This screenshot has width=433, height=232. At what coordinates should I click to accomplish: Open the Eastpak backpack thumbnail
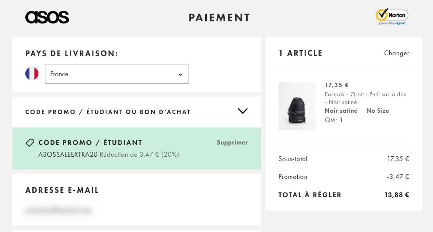pyautogui.click(x=297, y=106)
